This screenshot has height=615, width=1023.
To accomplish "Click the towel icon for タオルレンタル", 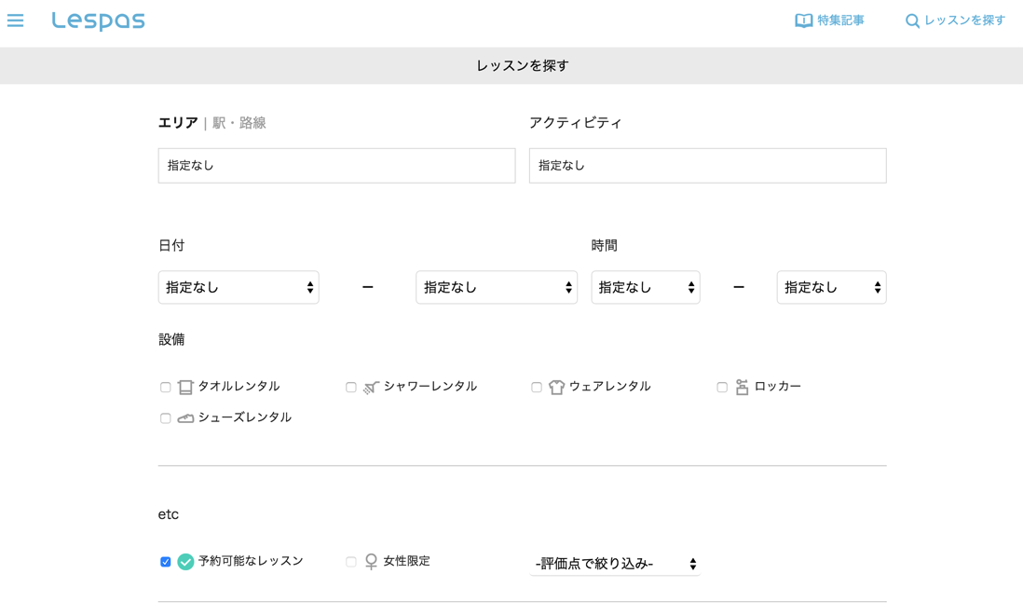I will [x=185, y=388].
